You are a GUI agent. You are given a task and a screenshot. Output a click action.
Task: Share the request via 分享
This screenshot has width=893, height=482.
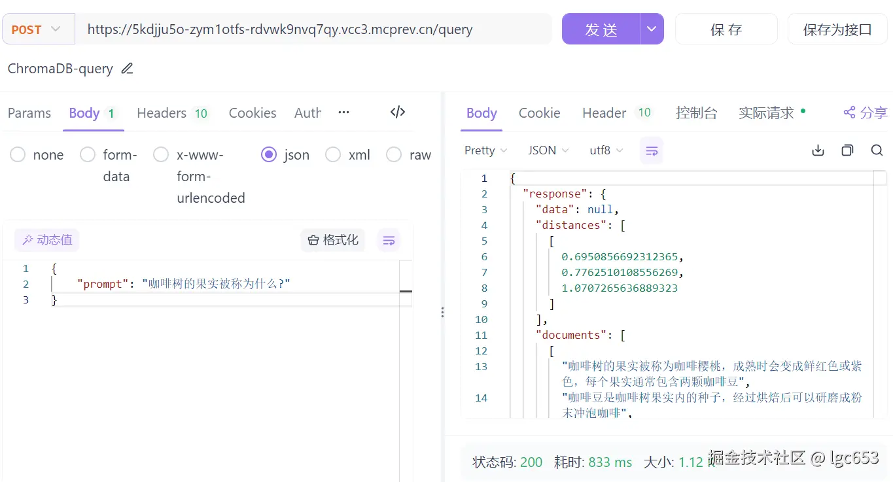click(865, 112)
